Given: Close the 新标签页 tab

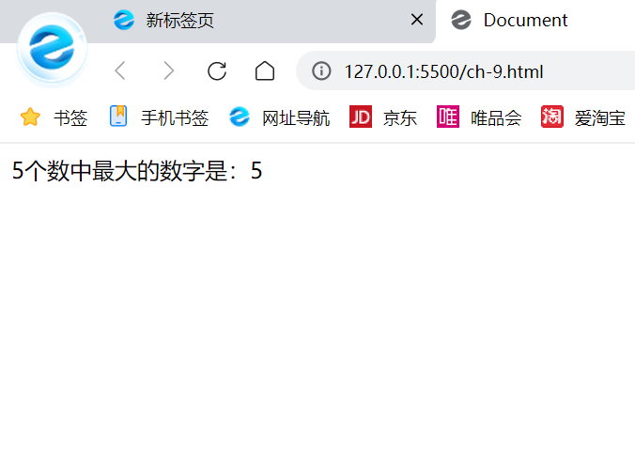Looking at the screenshot, I should [417, 20].
